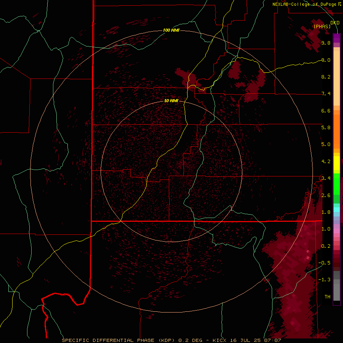Pick the cyan segment of the color bar
The width and height of the screenshot is (343, 343).
point(337,210)
